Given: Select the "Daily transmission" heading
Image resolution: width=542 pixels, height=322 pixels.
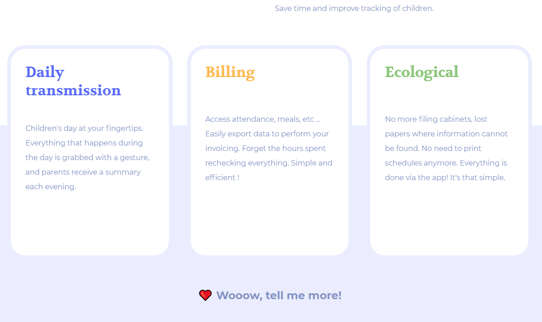Looking at the screenshot, I should [x=73, y=81].
